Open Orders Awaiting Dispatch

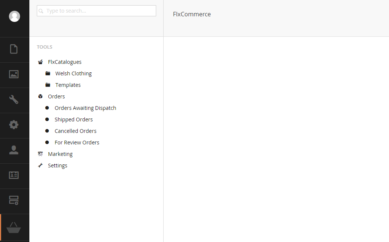pyautogui.click(x=85, y=108)
